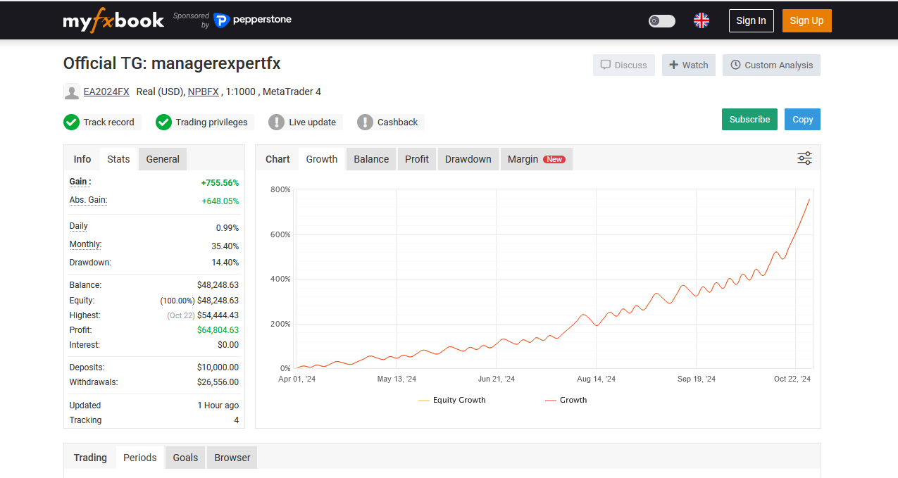898x478 pixels.
Task: Toggle the dark mode switch
Action: [662, 21]
